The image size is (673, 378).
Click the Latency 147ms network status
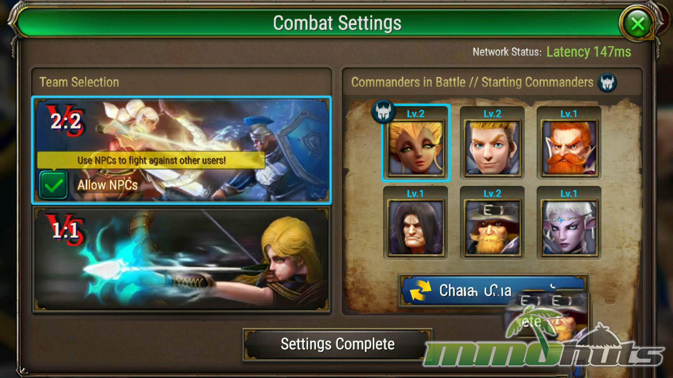coord(589,52)
